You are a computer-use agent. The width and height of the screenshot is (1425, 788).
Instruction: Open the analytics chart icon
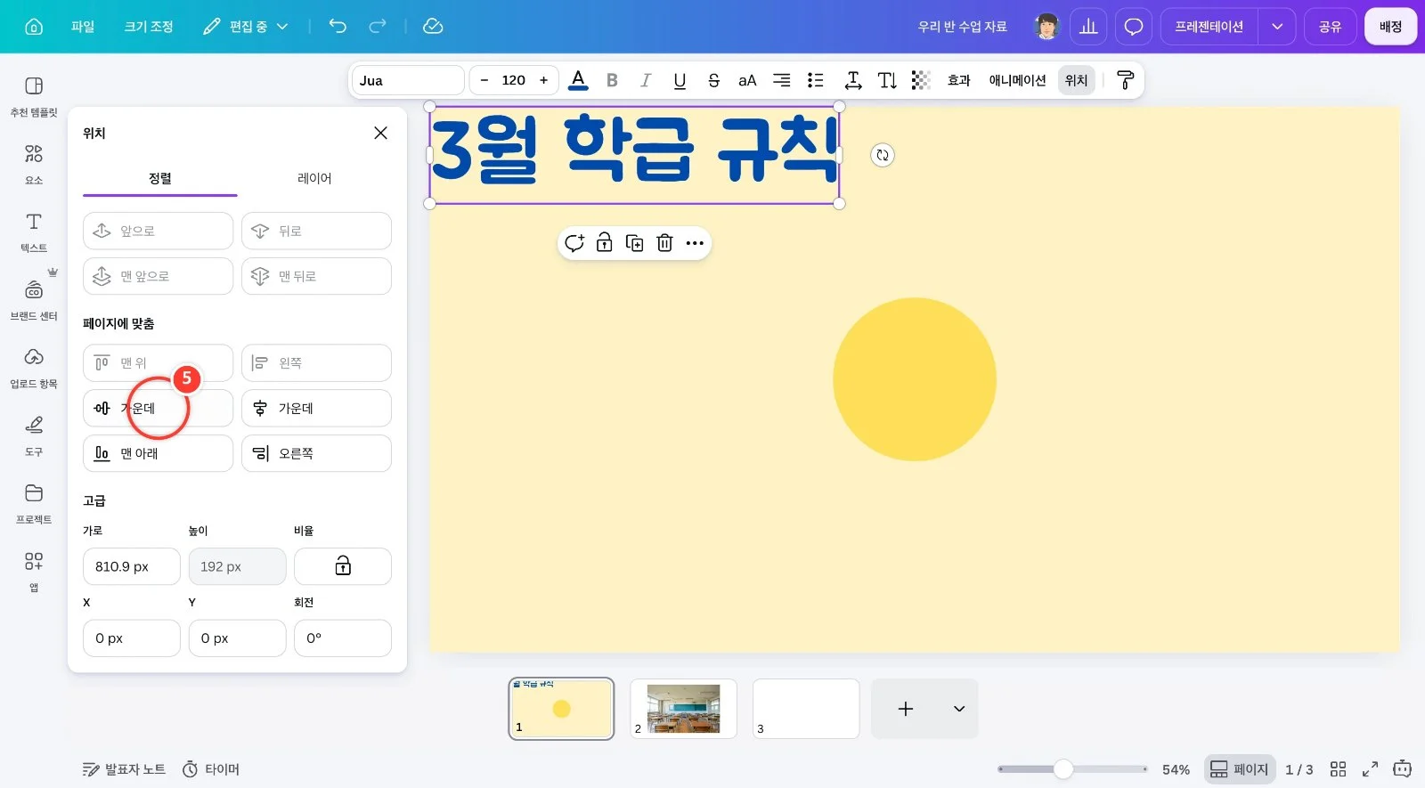coord(1088,27)
